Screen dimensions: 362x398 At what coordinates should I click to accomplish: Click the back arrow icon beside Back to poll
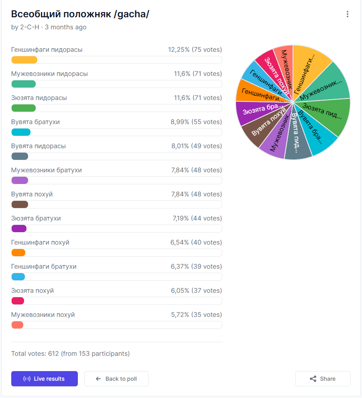click(x=98, y=379)
